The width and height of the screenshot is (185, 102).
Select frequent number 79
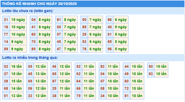tap(78, 96)
